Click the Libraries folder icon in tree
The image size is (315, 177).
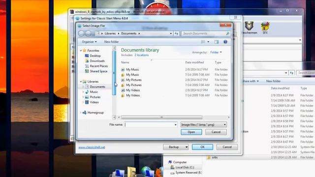(84, 82)
